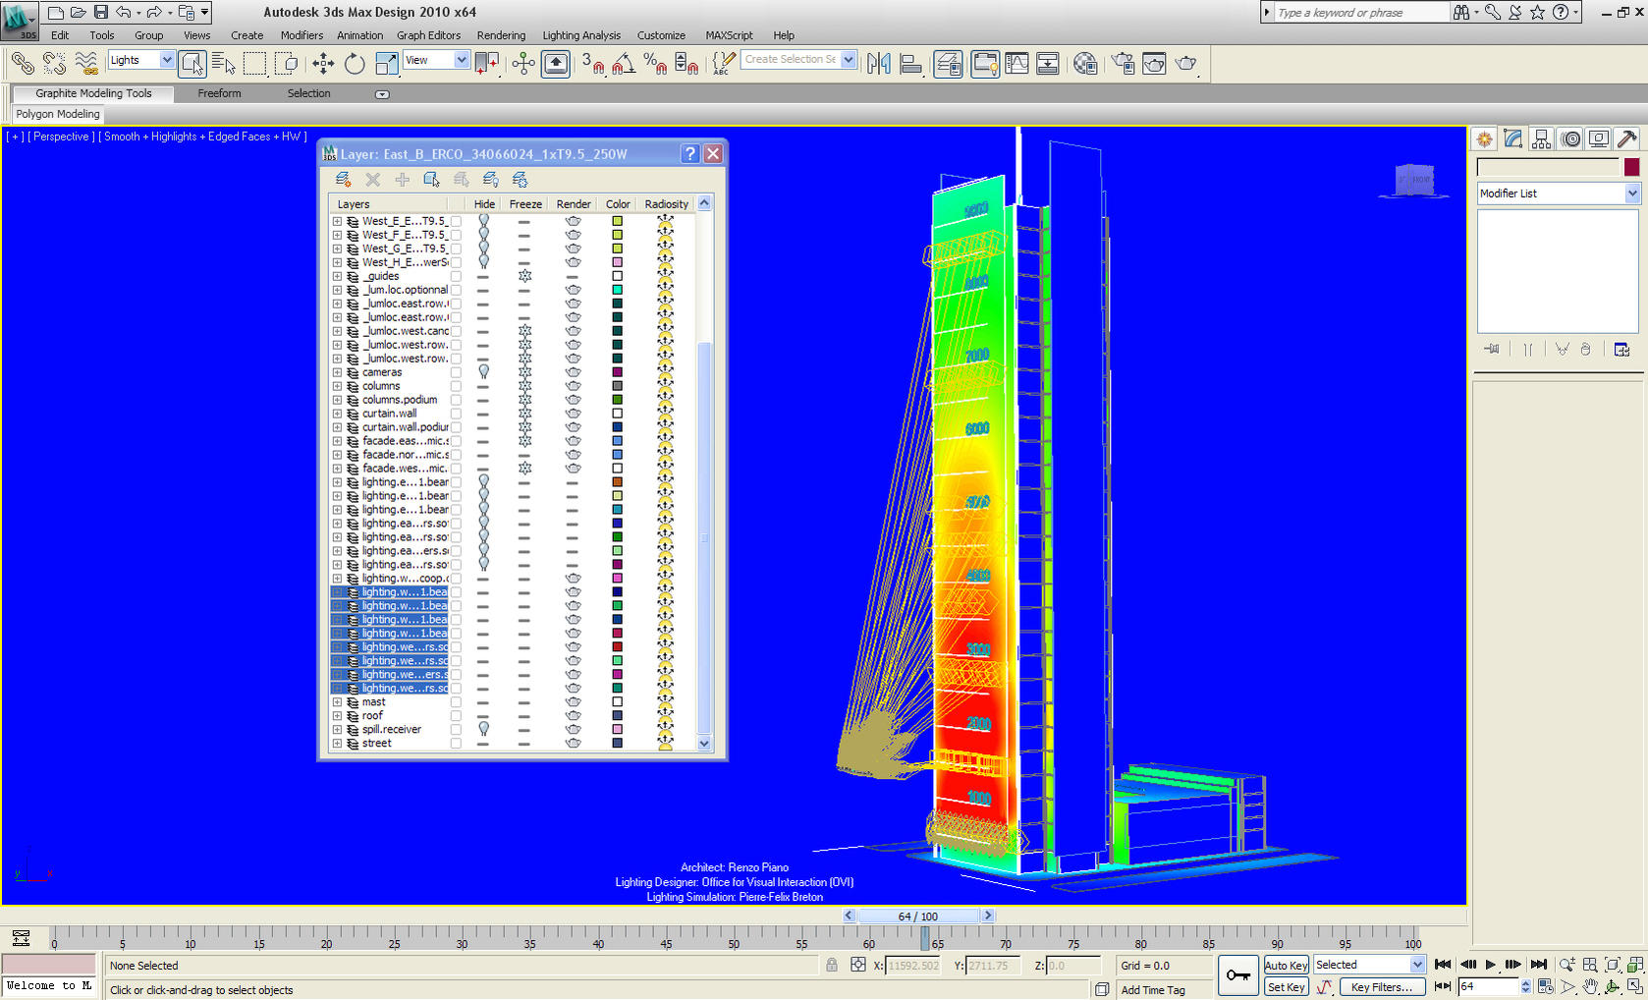Viewport: 1648px width, 1000px height.
Task: Switch to the Freeform ribbon tab
Action: click(x=219, y=93)
